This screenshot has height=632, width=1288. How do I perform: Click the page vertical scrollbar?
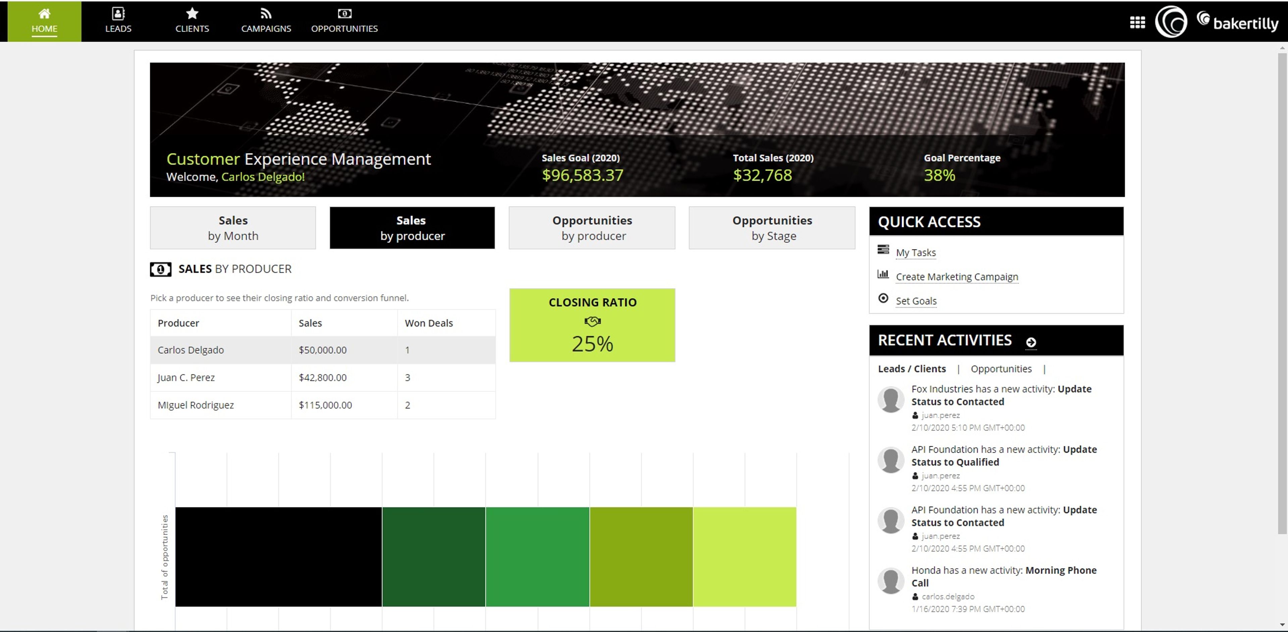pos(1282,294)
